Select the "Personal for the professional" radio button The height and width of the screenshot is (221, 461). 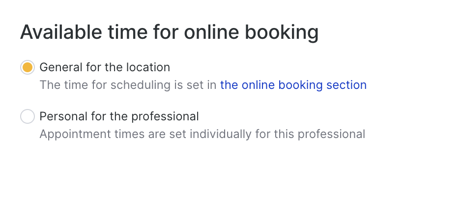28,116
